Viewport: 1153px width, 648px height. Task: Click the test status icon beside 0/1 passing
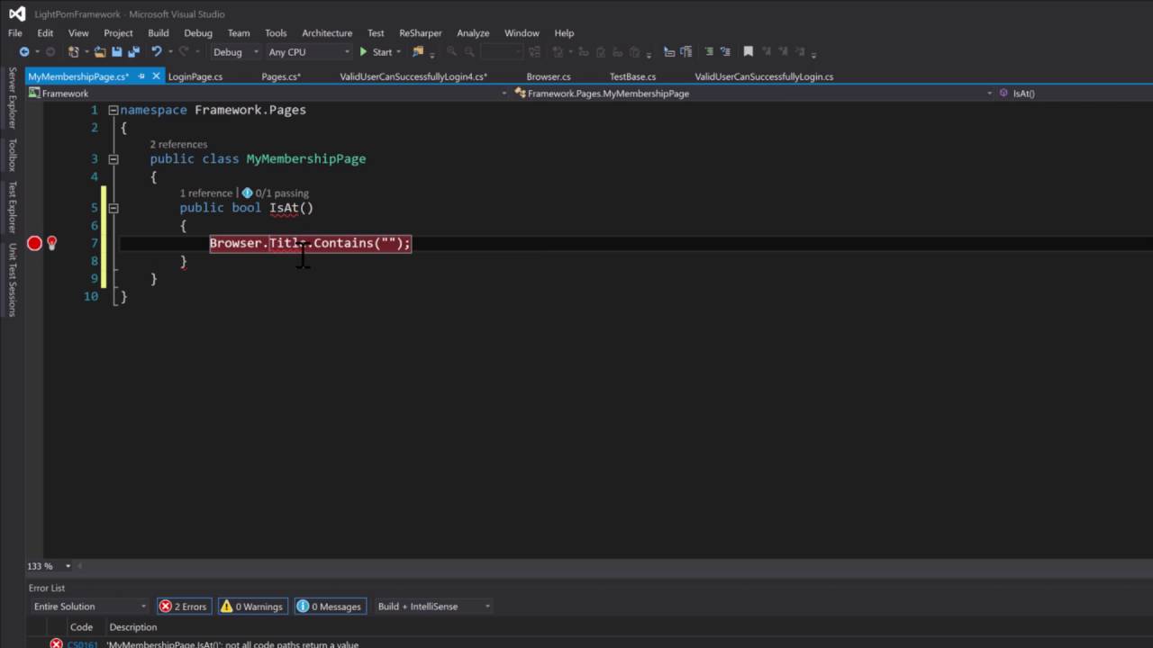[x=247, y=193]
